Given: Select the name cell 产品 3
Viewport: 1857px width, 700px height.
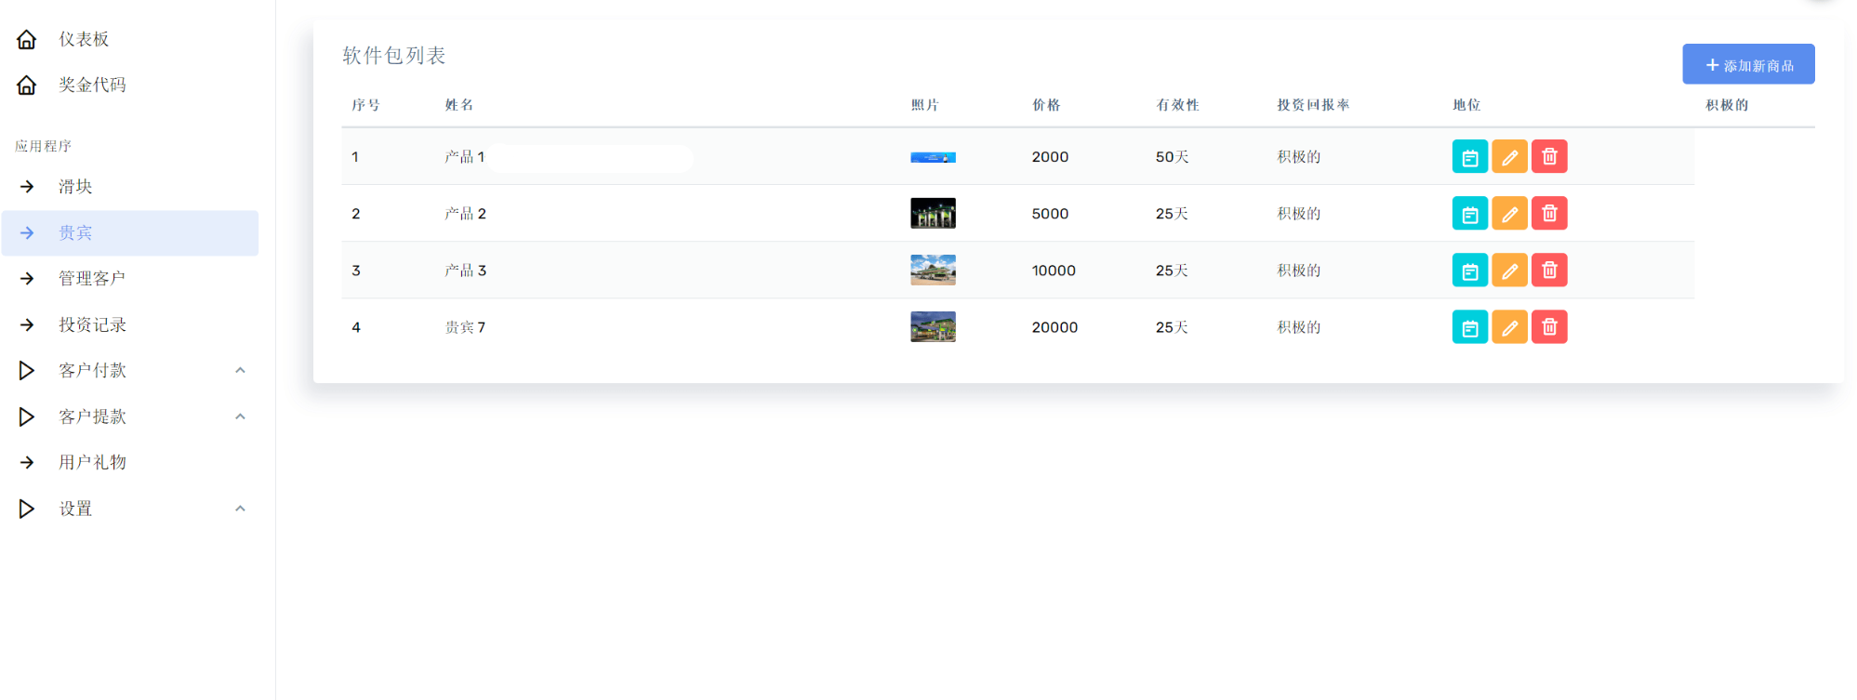Looking at the screenshot, I should coord(465,271).
